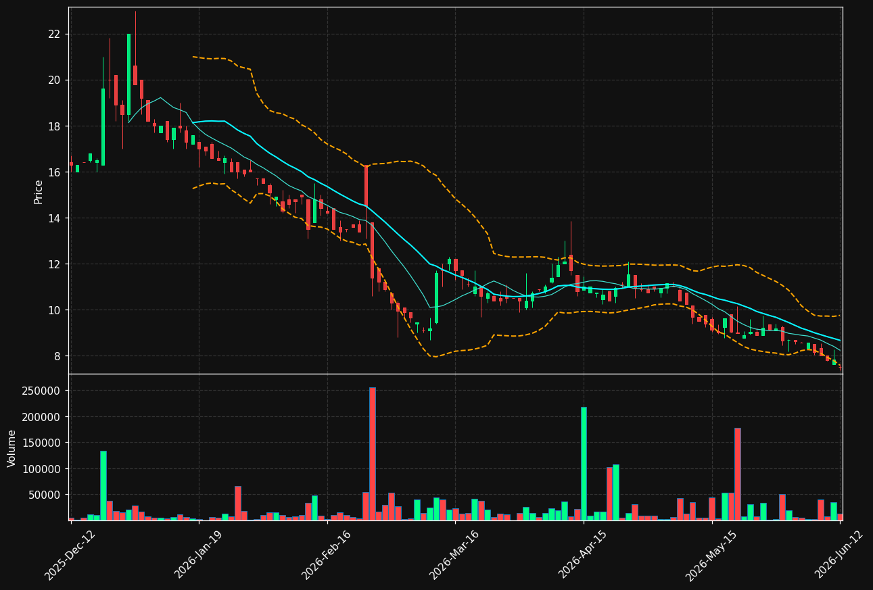Click the volume axis label 100000
Screen dimensions: 873x590
click(x=41, y=468)
